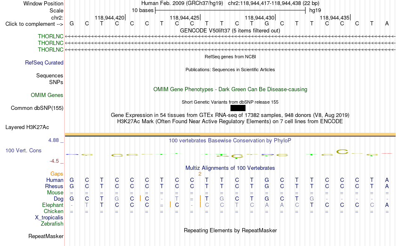The width and height of the screenshot is (396, 246).
Task: Click 'Multiz Alignments of 100 Vertebrates' title
Action: point(230,168)
